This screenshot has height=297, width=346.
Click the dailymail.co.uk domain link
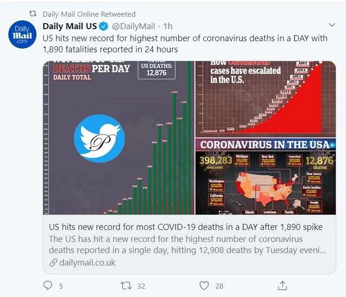pyautogui.click(x=87, y=263)
